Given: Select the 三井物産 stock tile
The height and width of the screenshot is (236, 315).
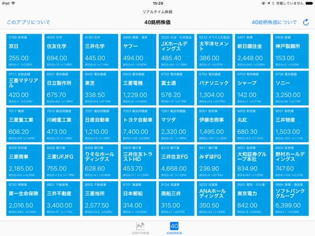Looking at the screenshot, I should [291, 125].
